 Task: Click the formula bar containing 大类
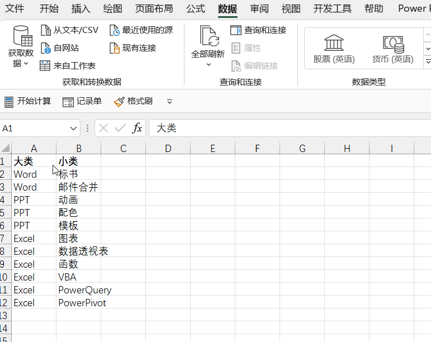(290, 129)
